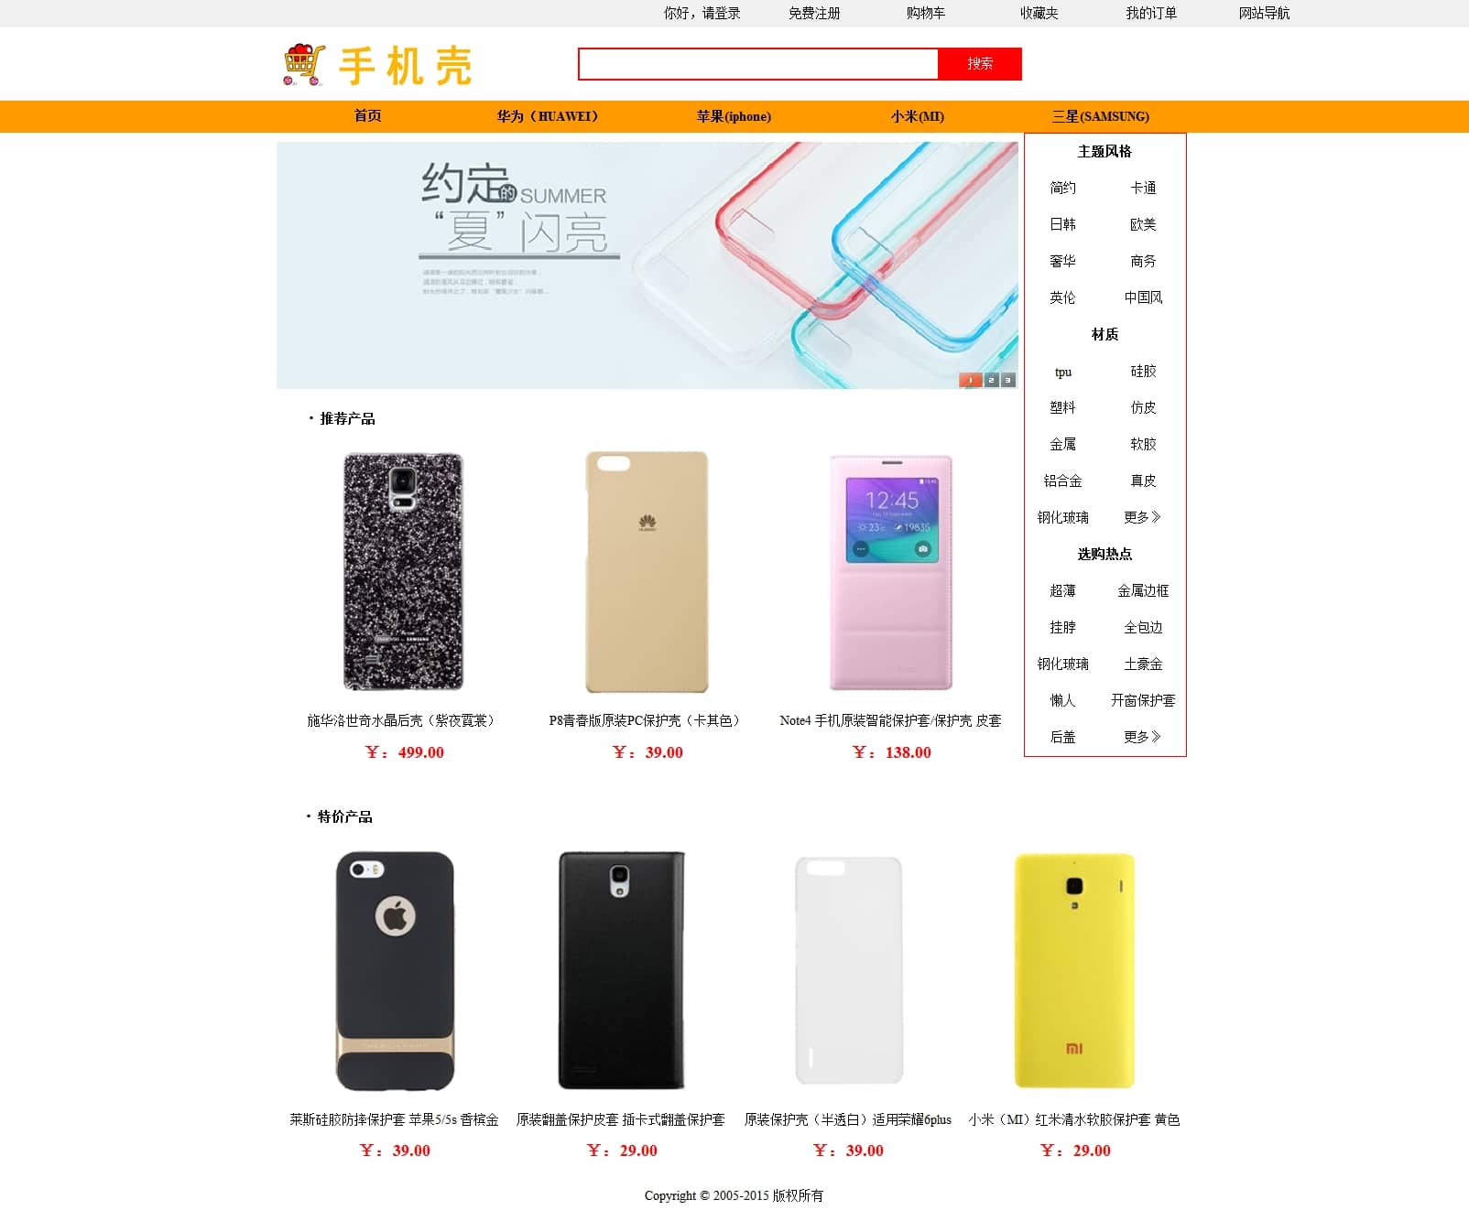
Task: Click the 免费注册 link
Action: pos(814,13)
